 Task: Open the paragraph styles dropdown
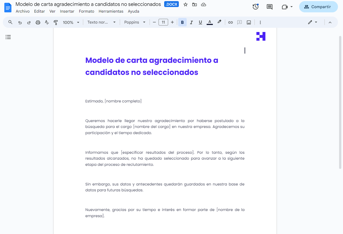pyautogui.click(x=102, y=22)
